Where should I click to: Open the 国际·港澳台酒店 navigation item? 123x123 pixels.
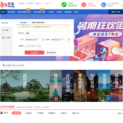(x=24, y=12)
